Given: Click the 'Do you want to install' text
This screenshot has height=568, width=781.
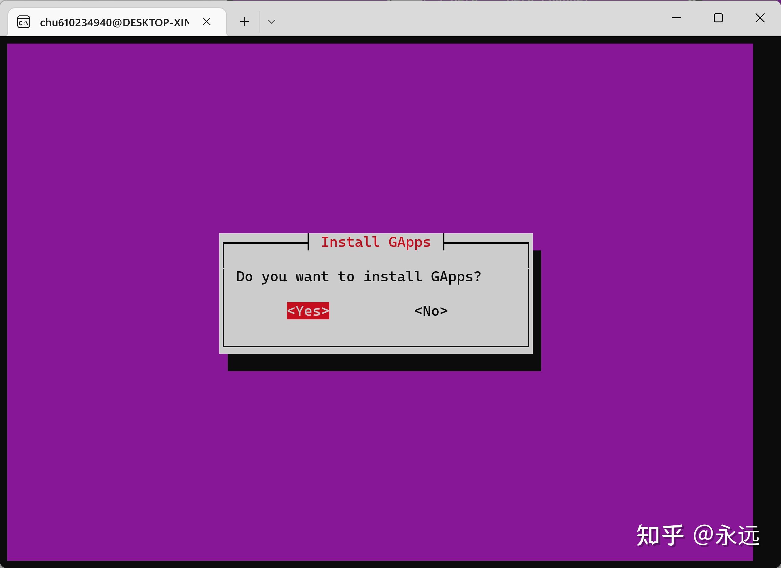Looking at the screenshot, I should pos(329,277).
